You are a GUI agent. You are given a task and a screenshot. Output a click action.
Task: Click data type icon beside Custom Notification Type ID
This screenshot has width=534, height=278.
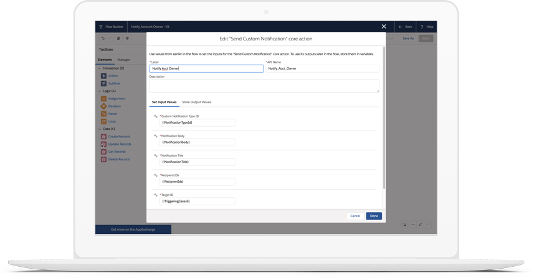coord(156,116)
